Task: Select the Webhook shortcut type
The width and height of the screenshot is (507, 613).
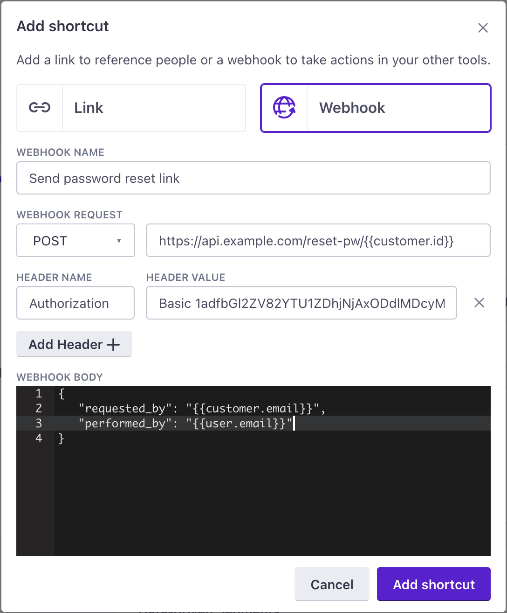Action: coord(376,108)
